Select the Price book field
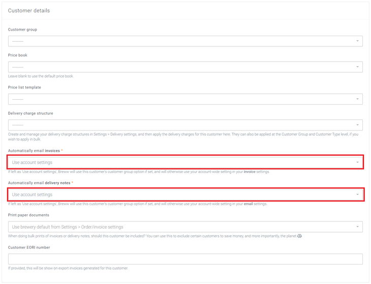This screenshot has height=284, width=371. 185,67
